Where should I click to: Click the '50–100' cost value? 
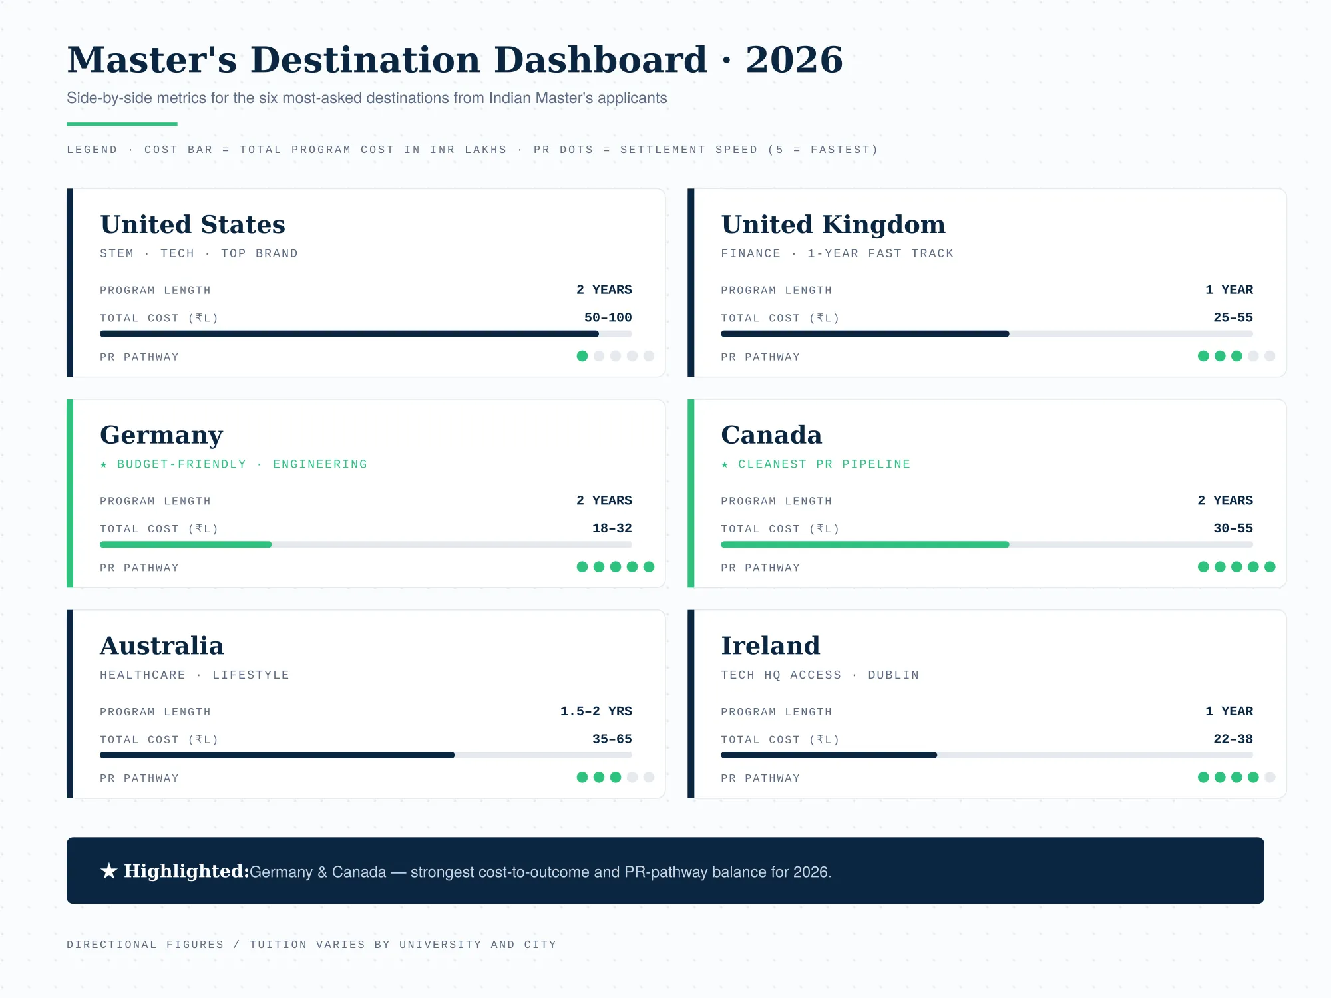click(x=608, y=317)
